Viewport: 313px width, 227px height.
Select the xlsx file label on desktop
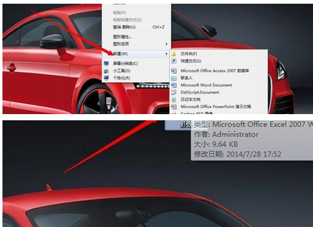185,125
